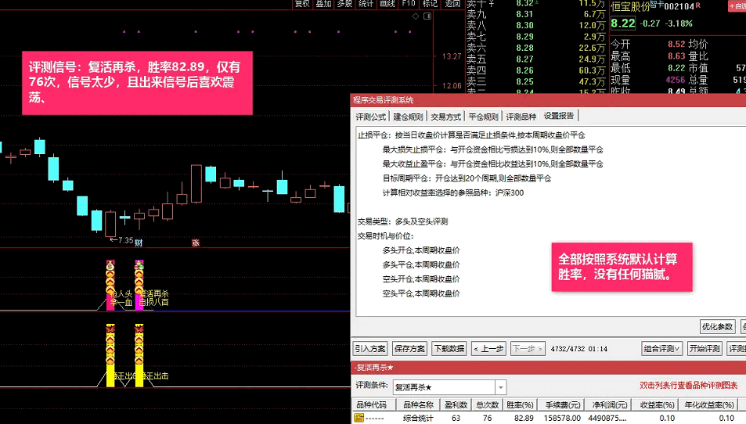Open the 多股 toolbar item

click(344, 4)
